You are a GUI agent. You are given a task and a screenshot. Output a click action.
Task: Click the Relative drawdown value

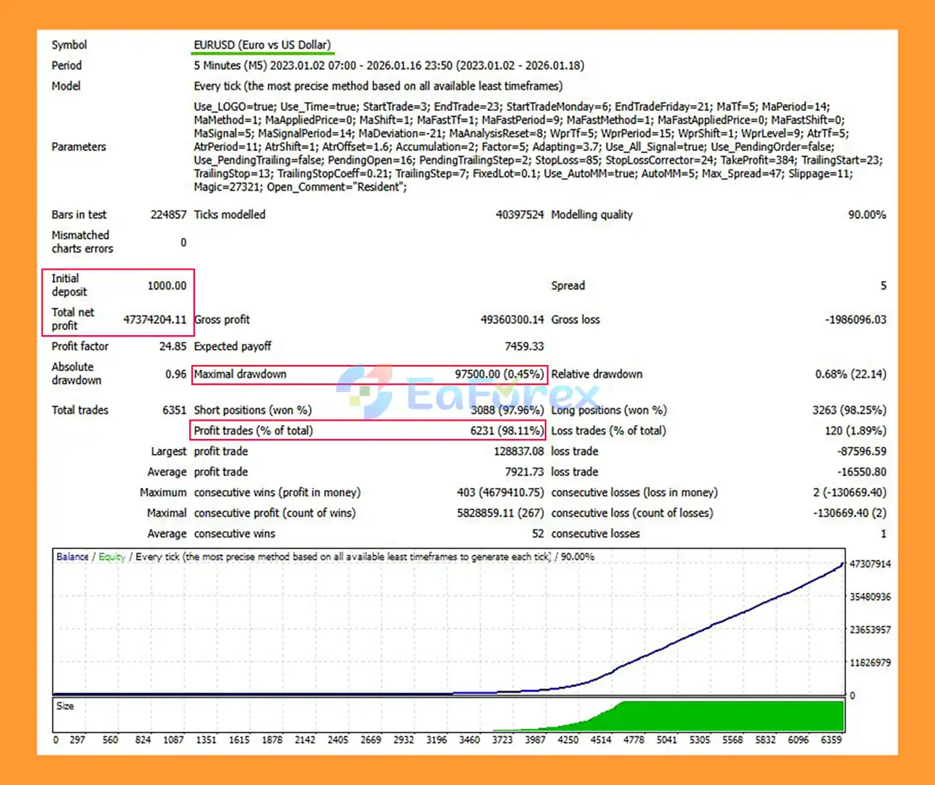point(850,375)
